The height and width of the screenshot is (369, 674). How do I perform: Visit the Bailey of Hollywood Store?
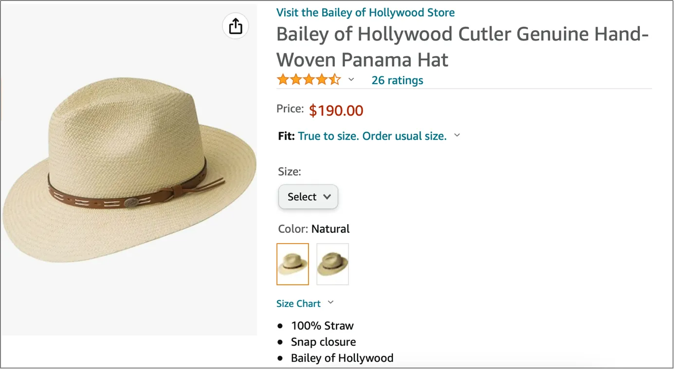(365, 12)
